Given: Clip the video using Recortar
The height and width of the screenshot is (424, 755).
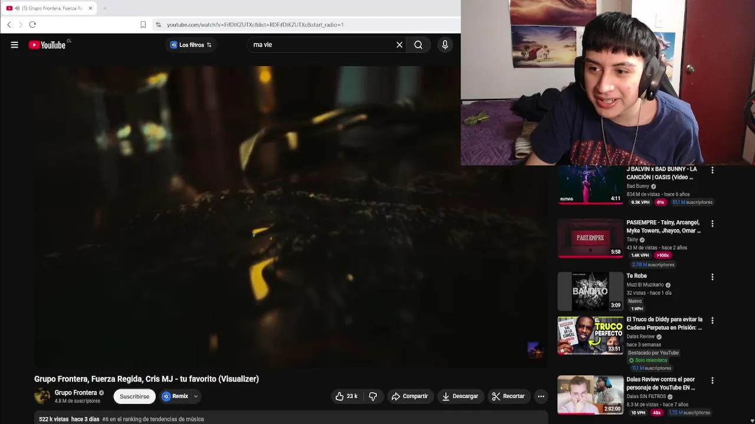Looking at the screenshot, I should [508, 396].
